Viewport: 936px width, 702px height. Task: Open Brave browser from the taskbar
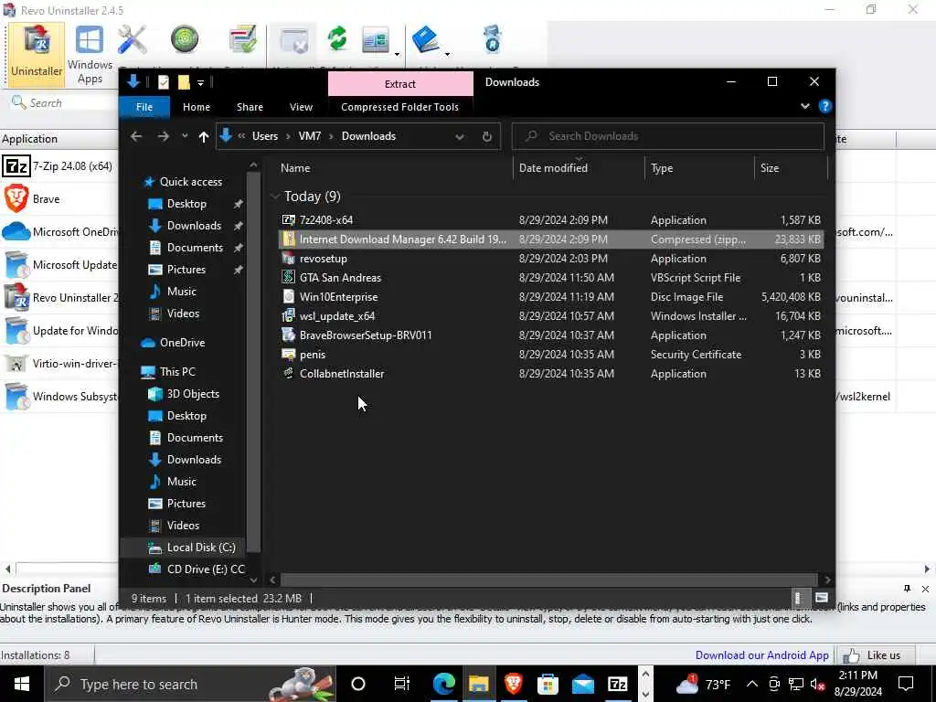pyautogui.click(x=514, y=684)
